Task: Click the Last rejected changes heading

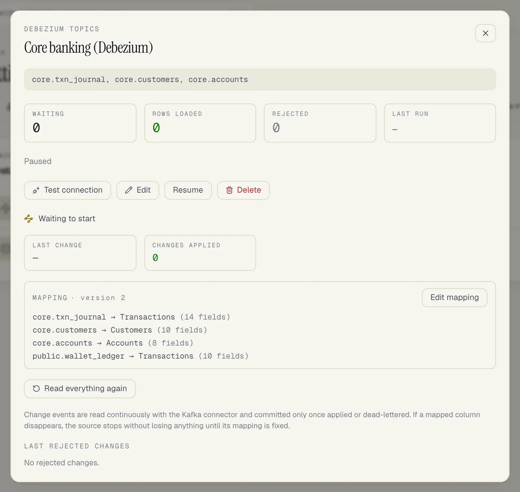Action: [x=77, y=446]
